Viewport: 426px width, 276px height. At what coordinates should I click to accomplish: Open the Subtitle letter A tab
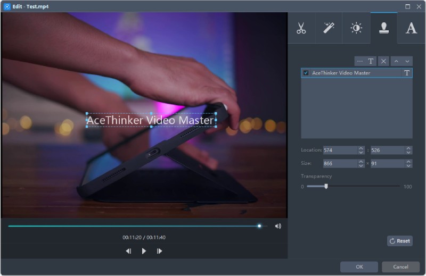411,28
